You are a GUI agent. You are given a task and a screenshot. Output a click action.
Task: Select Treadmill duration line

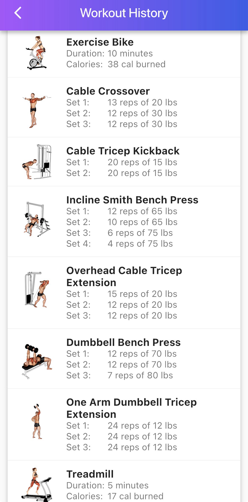pyautogui.click(x=107, y=485)
